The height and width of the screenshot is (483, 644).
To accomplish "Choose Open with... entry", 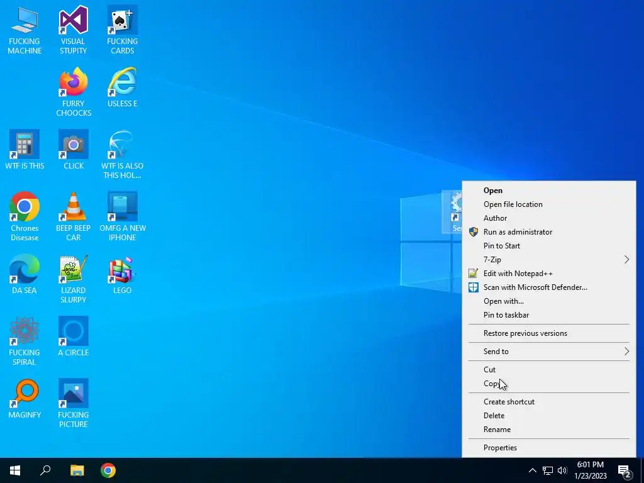I will click(548, 301).
